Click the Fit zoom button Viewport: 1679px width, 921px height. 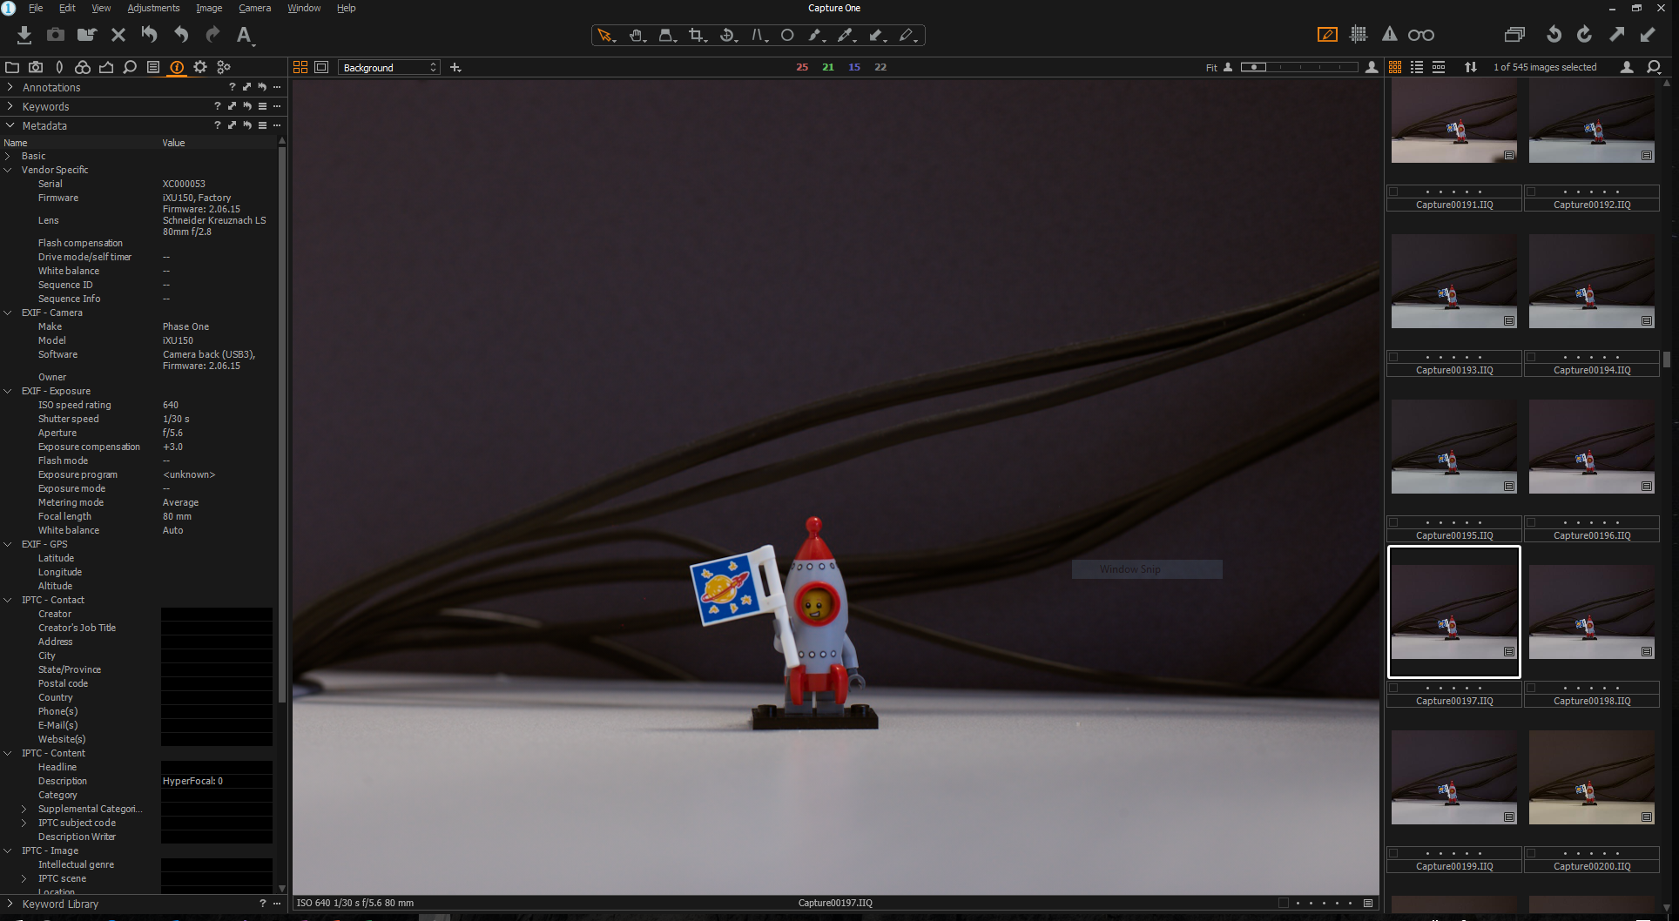pyautogui.click(x=1210, y=67)
